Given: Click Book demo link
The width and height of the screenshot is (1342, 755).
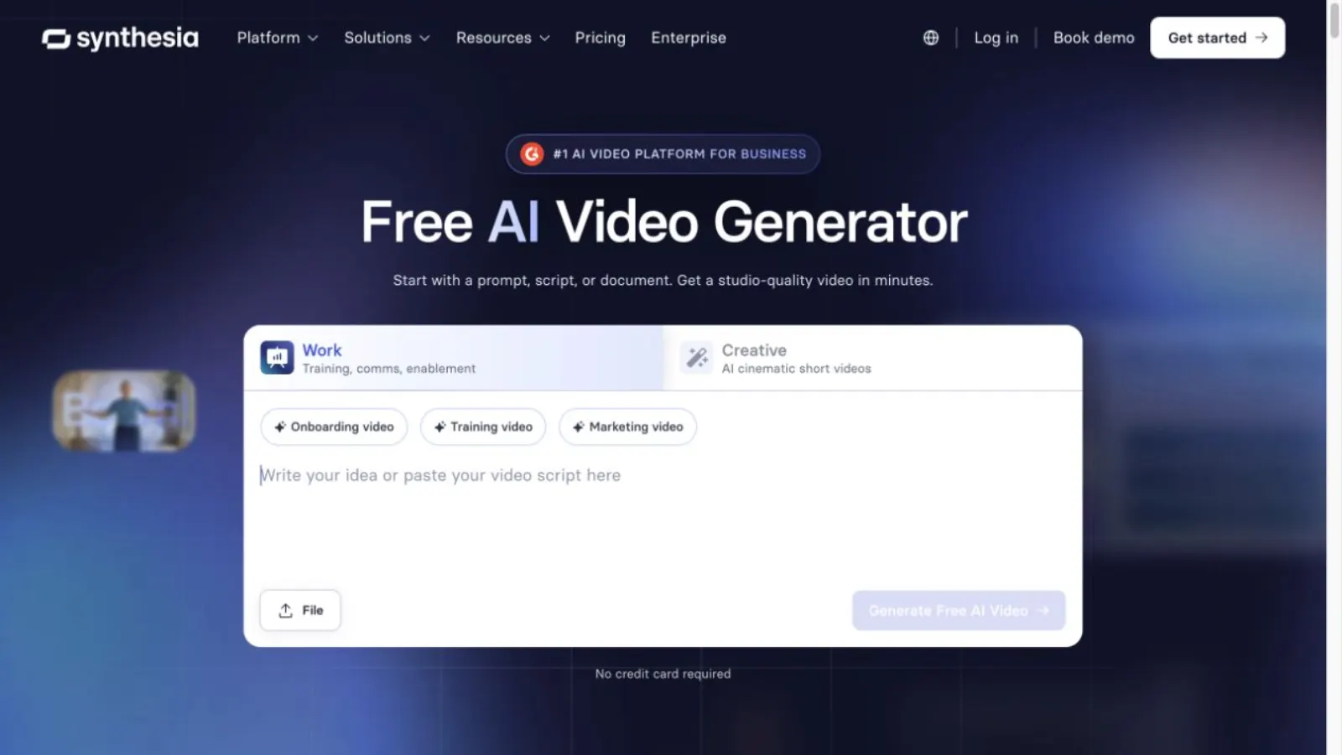Looking at the screenshot, I should pos(1094,38).
